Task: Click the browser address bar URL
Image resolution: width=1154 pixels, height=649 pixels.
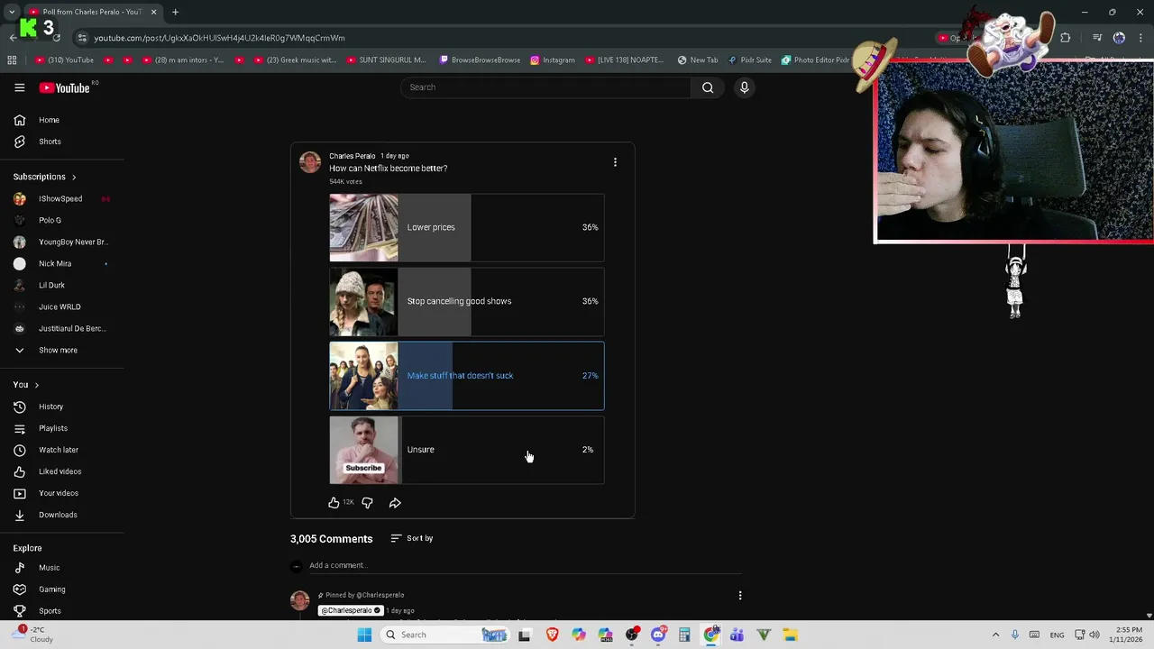Action: tap(219, 38)
